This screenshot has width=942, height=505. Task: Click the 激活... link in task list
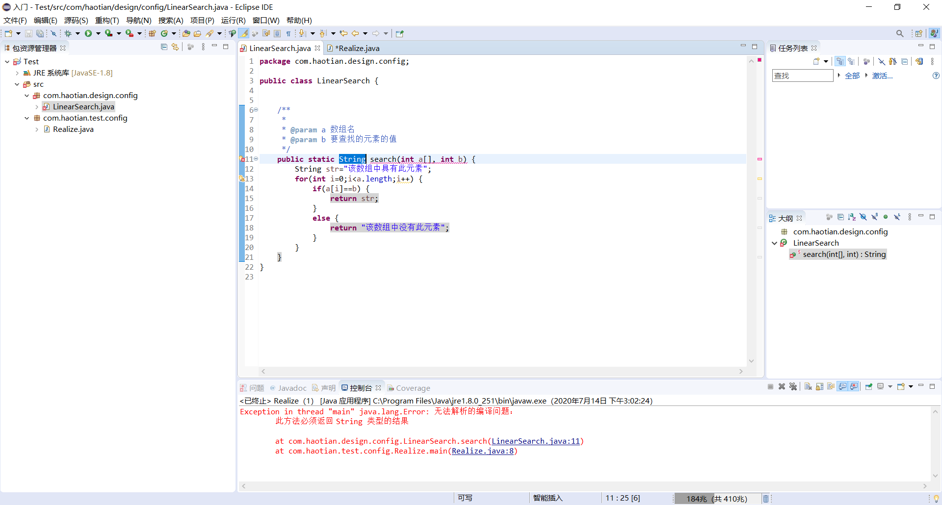click(882, 76)
